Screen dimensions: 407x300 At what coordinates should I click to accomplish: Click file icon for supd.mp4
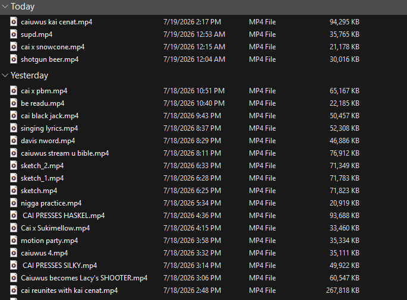(14, 34)
